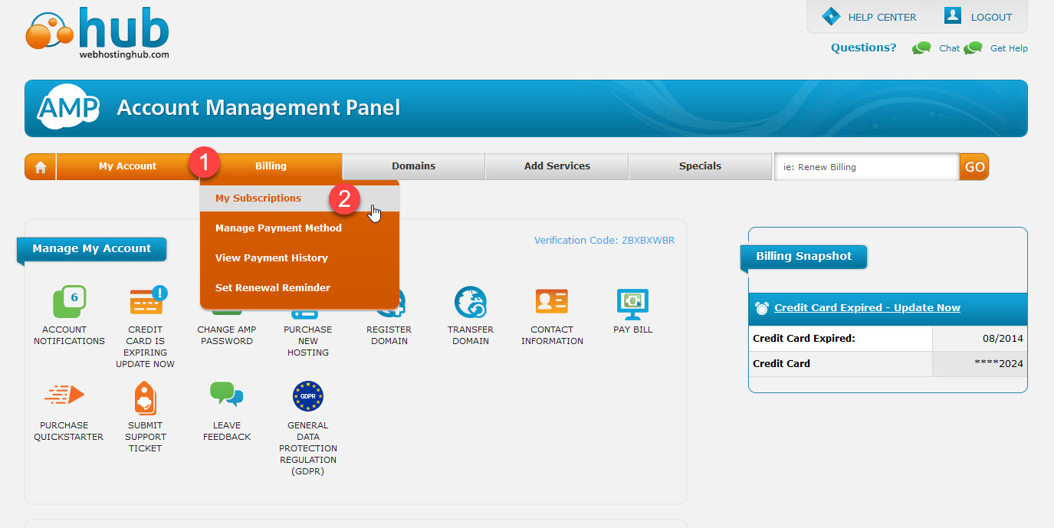Select My Subscriptions from Billing menu
Screen dimensions: 1054x528
(258, 198)
